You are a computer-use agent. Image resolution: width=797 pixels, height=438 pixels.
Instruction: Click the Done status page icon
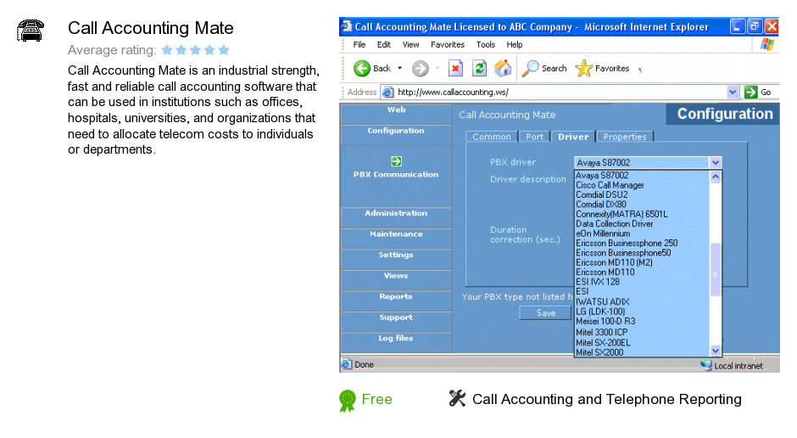tap(347, 364)
